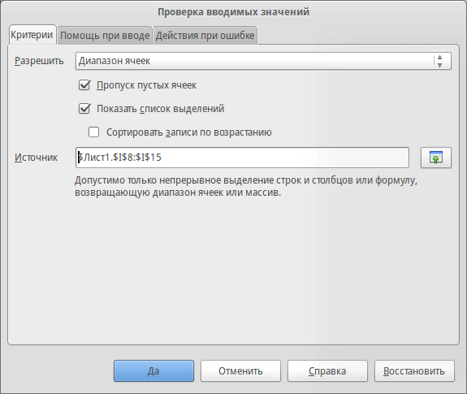467x394 pixels.
Task: Open help via the Справка button
Action: point(327,370)
